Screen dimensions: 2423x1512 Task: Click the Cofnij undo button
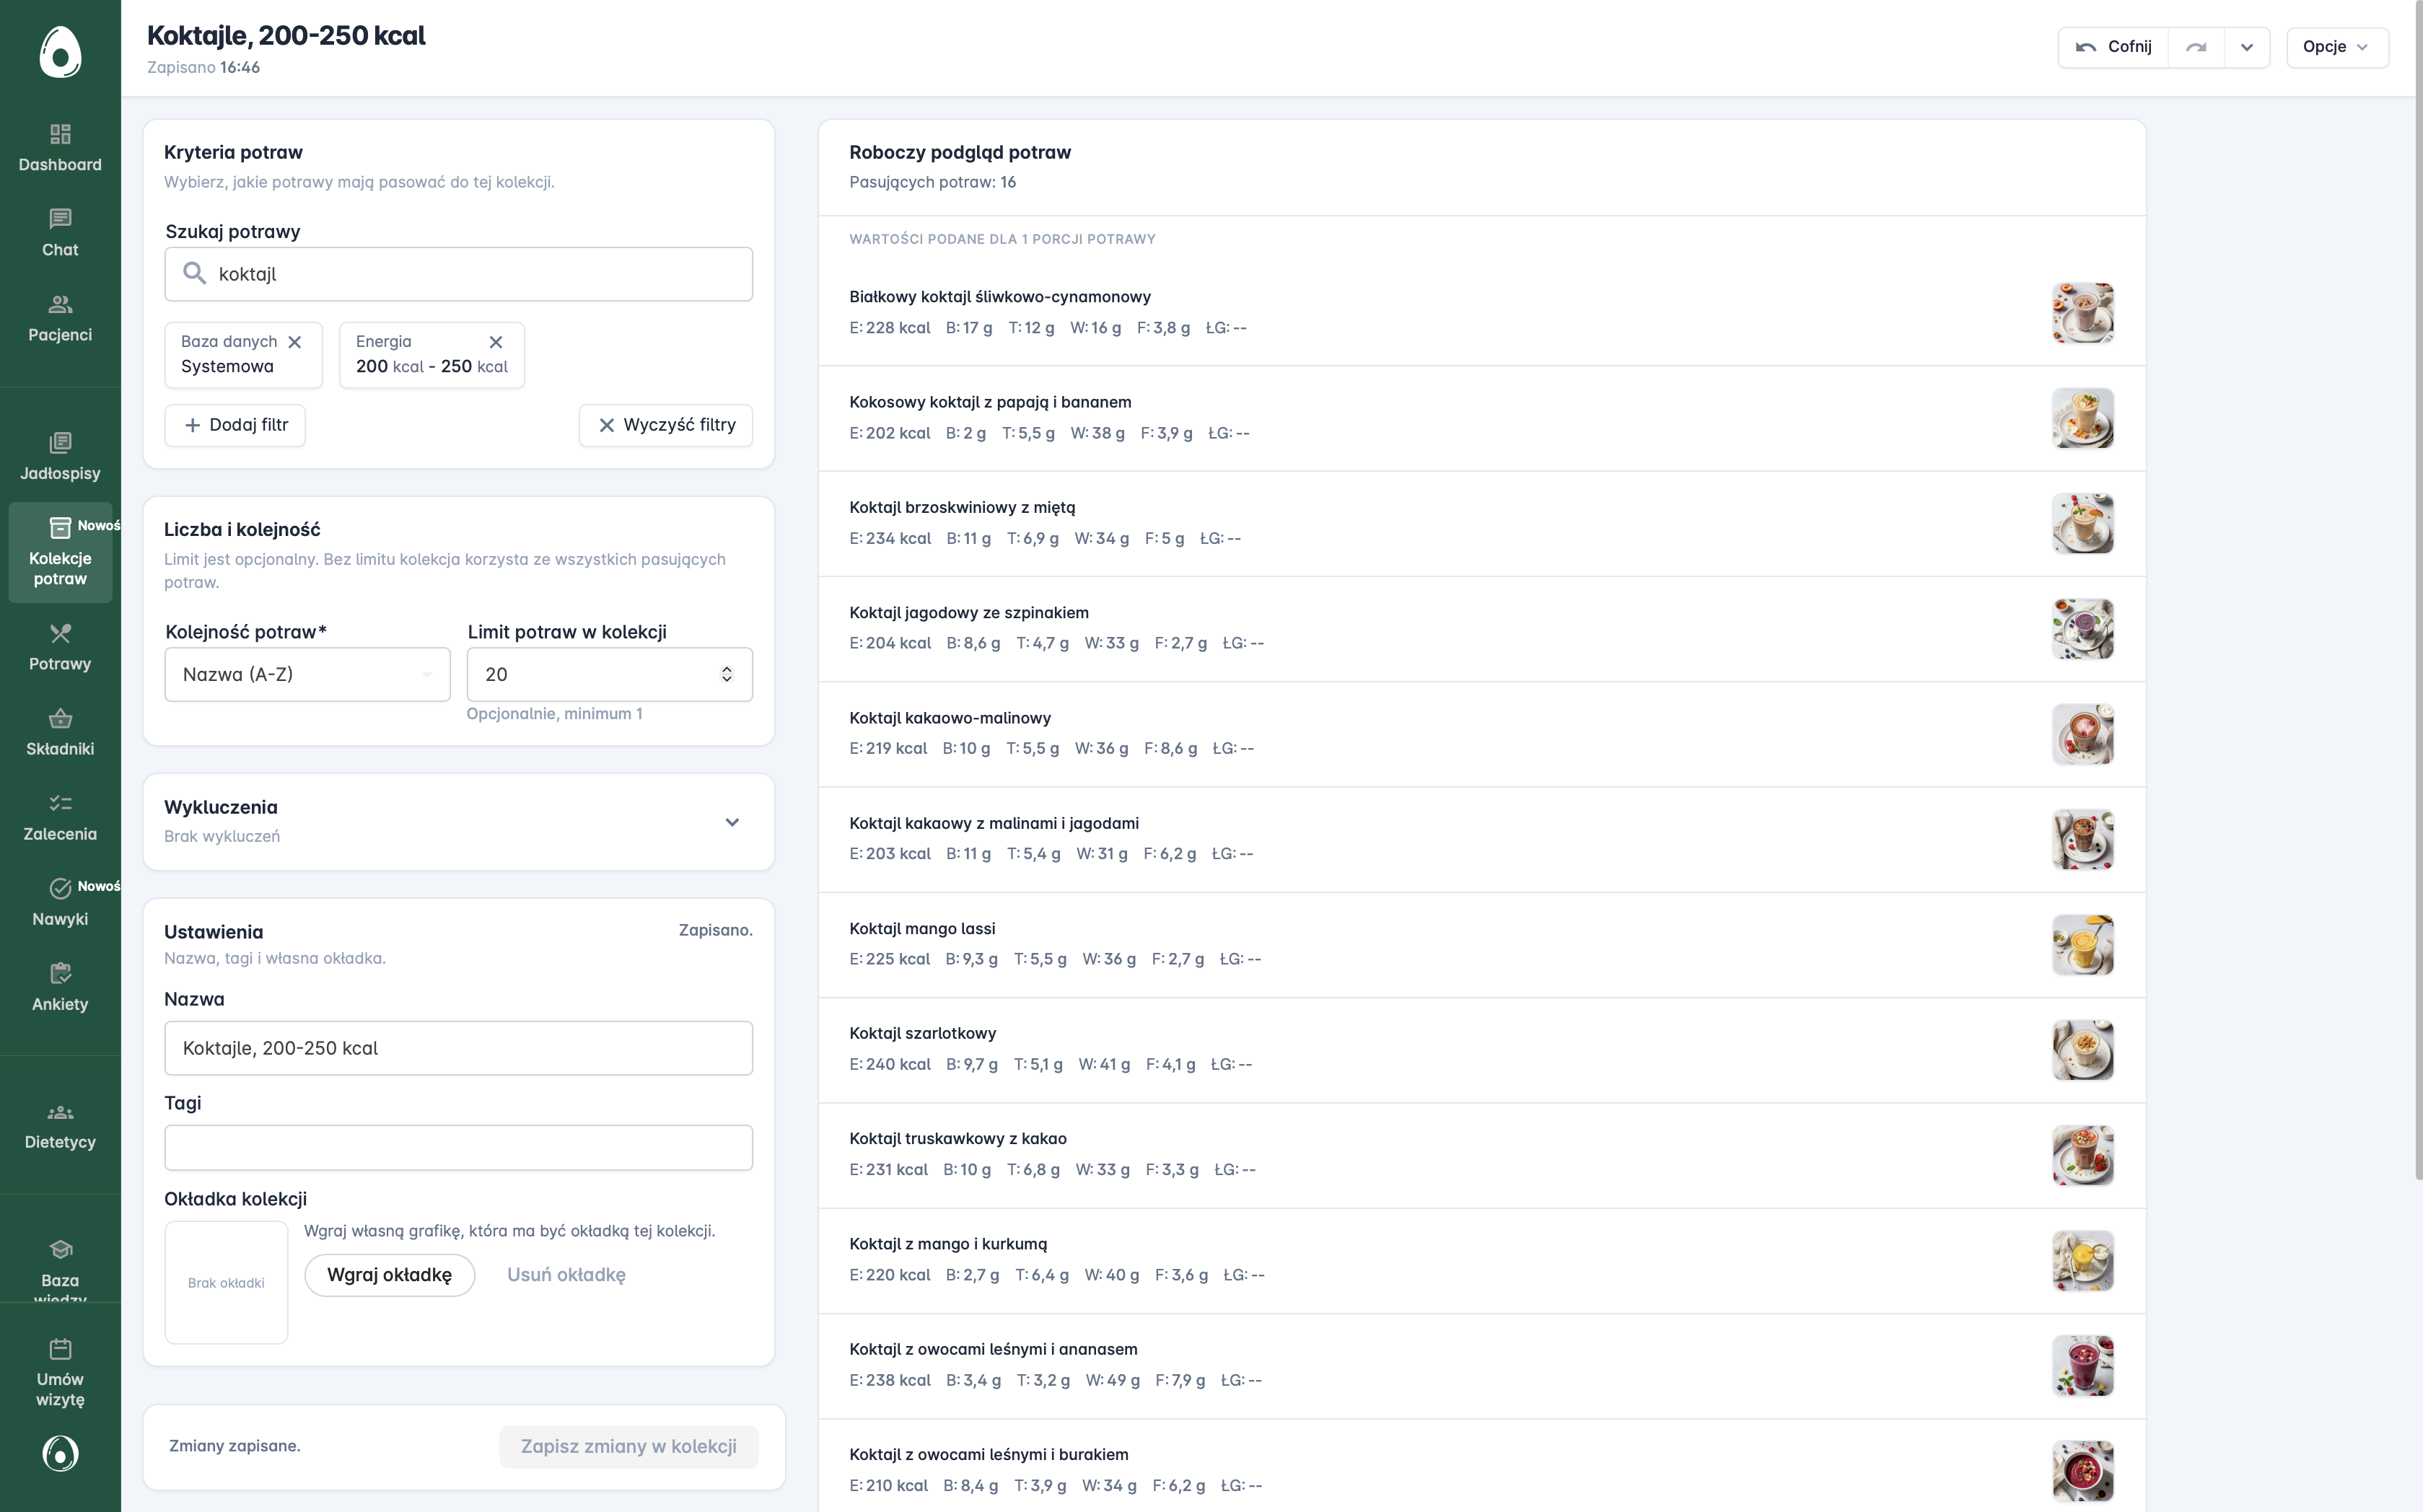(2113, 47)
